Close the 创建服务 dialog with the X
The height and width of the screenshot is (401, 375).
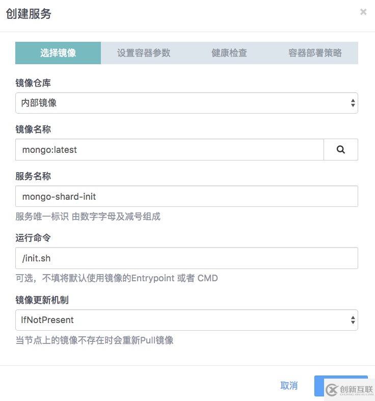tap(363, 12)
